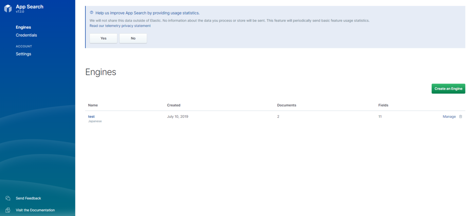Open the Engines sidebar item

click(23, 27)
